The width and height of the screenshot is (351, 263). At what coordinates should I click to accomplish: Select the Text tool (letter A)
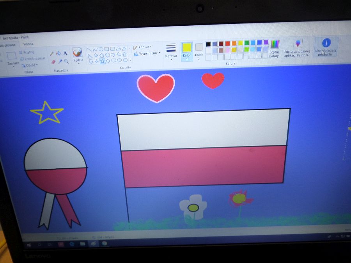pos(66,53)
